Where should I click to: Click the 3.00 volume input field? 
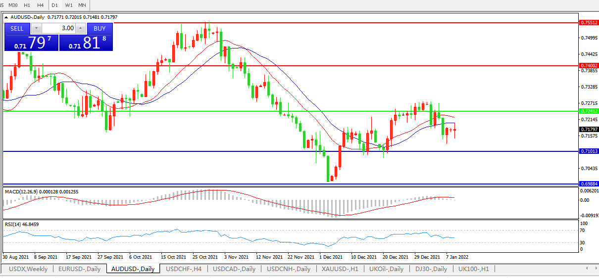[58, 29]
